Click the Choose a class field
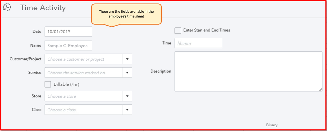The width and height of the screenshot is (327, 131). click(x=84, y=110)
